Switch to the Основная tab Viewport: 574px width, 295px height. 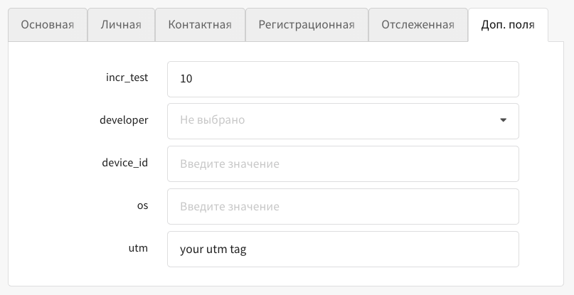click(x=48, y=26)
